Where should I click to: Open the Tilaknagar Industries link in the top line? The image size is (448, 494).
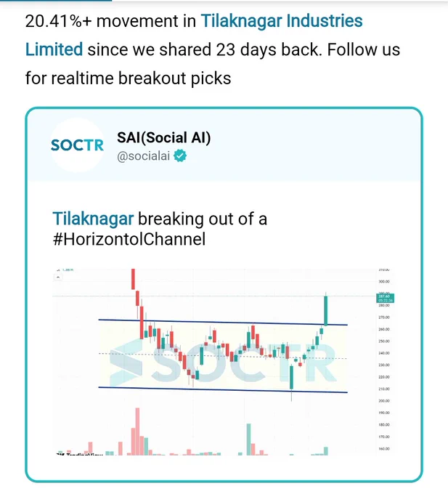click(282, 21)
